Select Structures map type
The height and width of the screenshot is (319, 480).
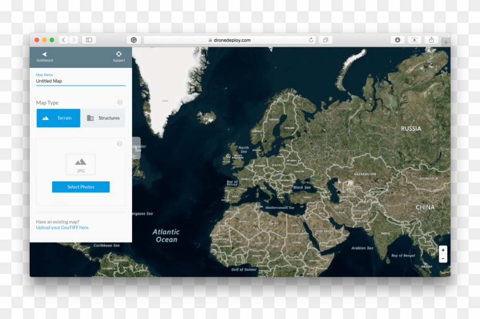[103, 118]
